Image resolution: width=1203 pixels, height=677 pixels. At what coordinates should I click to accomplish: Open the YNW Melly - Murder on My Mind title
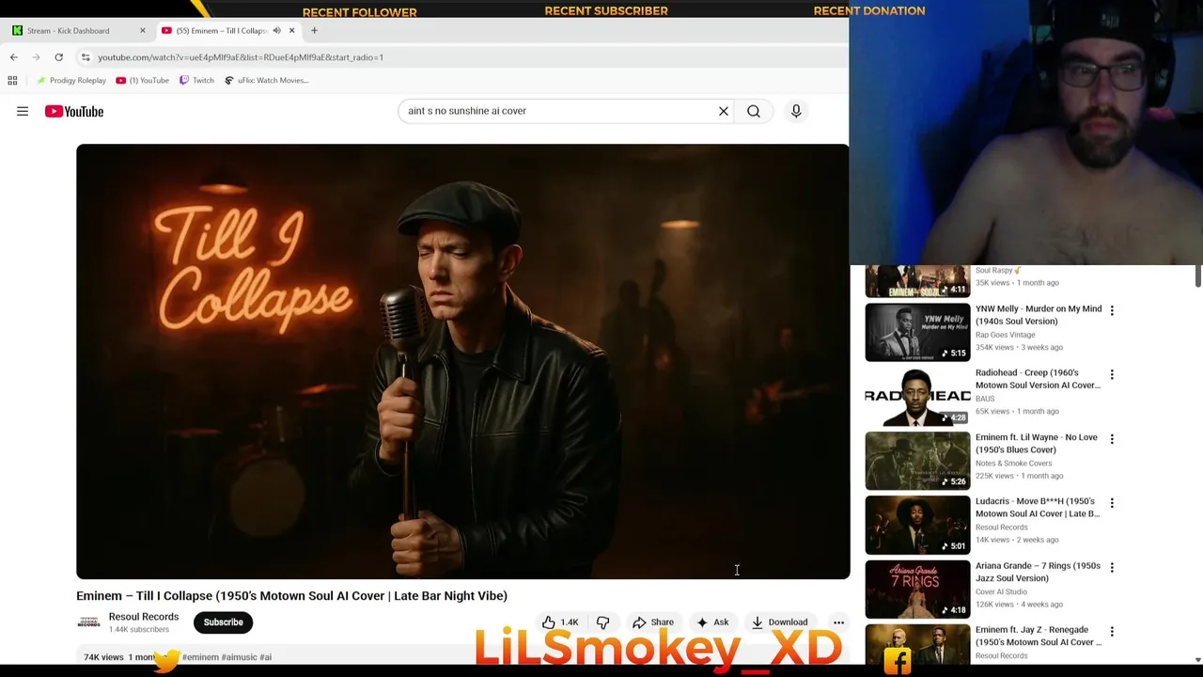(1039, 314)
